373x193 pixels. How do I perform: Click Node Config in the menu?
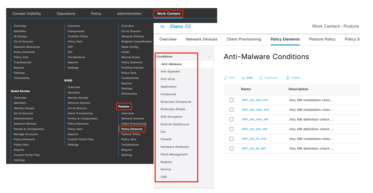(x=130, y=47)
